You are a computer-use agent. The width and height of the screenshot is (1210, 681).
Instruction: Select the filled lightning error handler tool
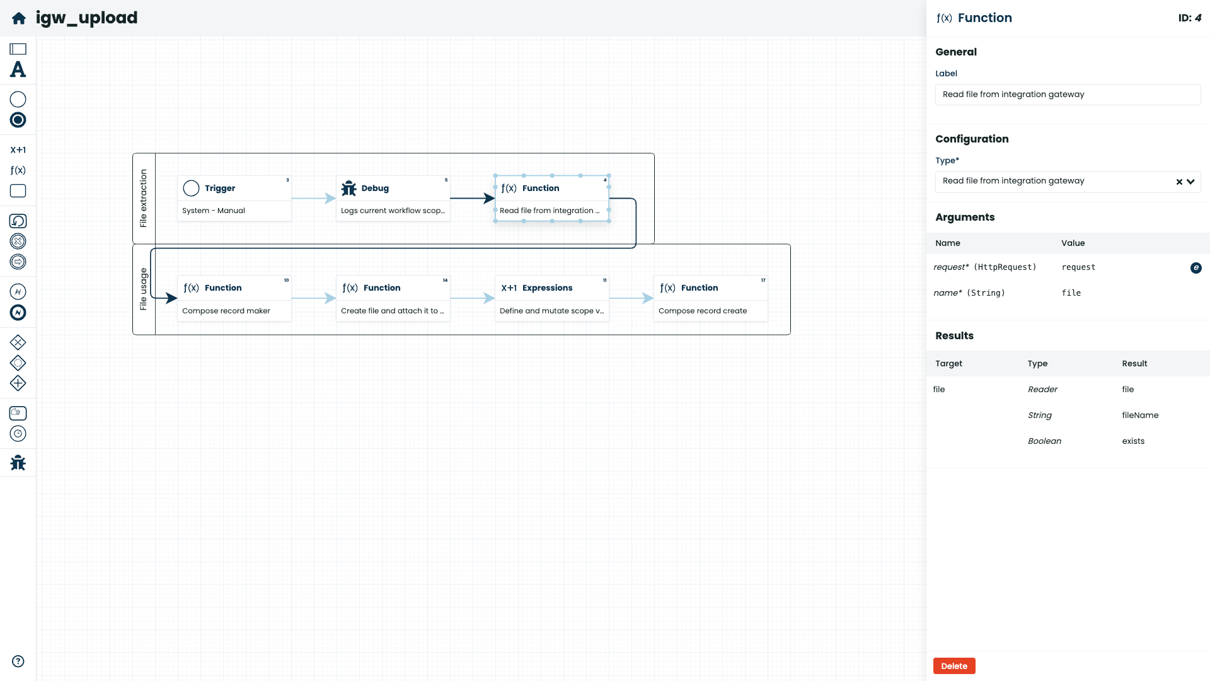coord(18,313)
